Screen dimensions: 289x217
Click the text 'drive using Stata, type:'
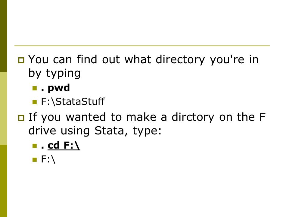pyautogui.click(x=95, y=131)
